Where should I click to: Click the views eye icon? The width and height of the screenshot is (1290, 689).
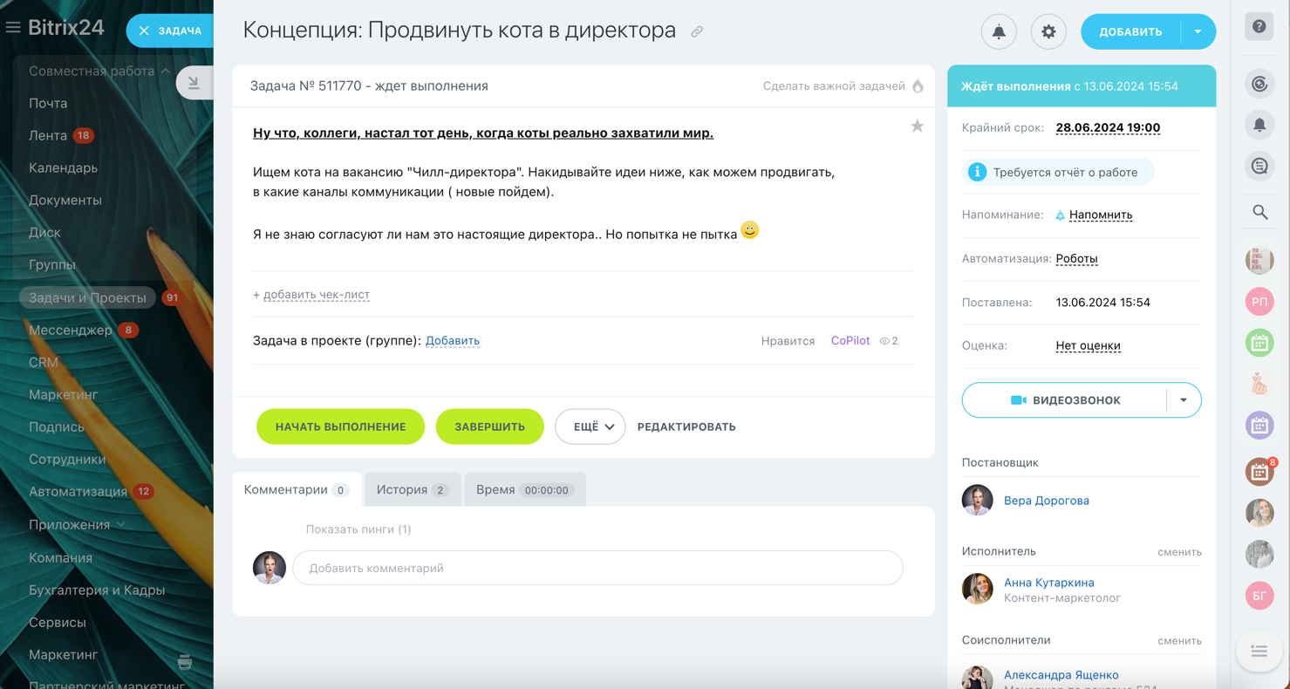(x=884, y=341)
